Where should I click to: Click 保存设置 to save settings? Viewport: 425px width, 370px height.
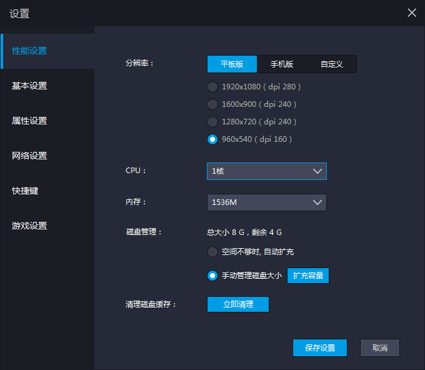(x=320, y=348)
